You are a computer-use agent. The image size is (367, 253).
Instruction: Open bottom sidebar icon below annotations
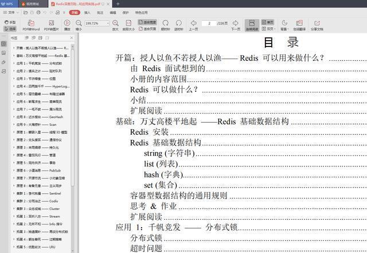pos(4,71)
